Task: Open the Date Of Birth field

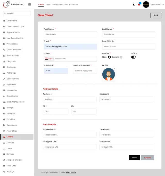Action: point(129,47)
